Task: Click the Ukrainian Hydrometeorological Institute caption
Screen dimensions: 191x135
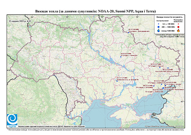Action: pos(51,126)
